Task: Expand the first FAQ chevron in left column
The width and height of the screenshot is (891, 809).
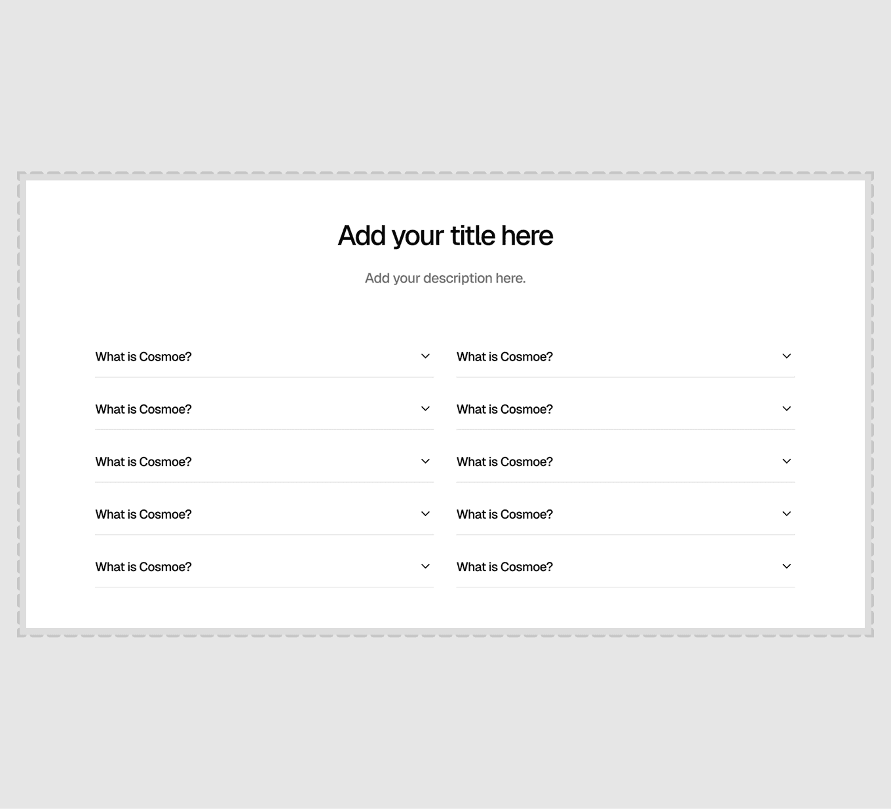Action: pyautogui.click(x=425, y=356)
